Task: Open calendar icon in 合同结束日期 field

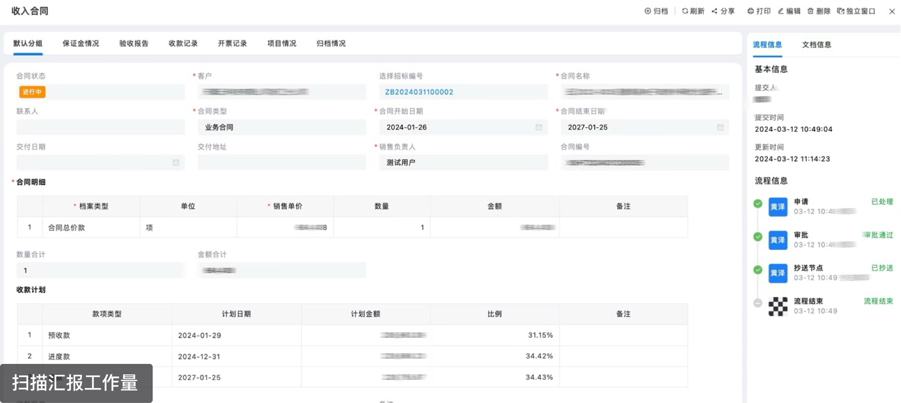Action: coord(720,127)
